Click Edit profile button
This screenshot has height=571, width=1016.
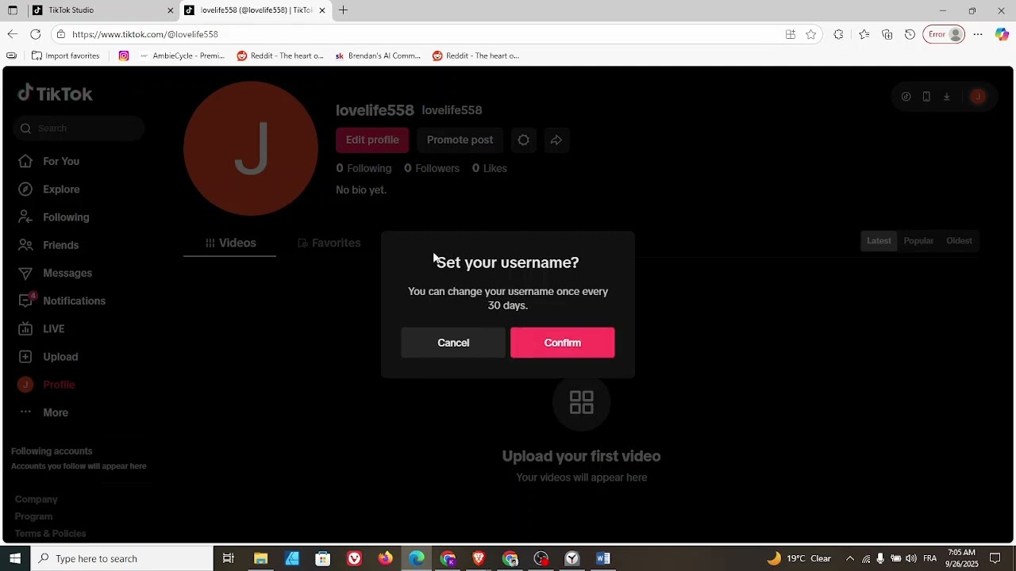pos(372,140)
